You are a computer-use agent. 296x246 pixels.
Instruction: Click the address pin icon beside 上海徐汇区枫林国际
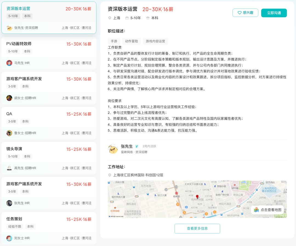click(109, 175)
